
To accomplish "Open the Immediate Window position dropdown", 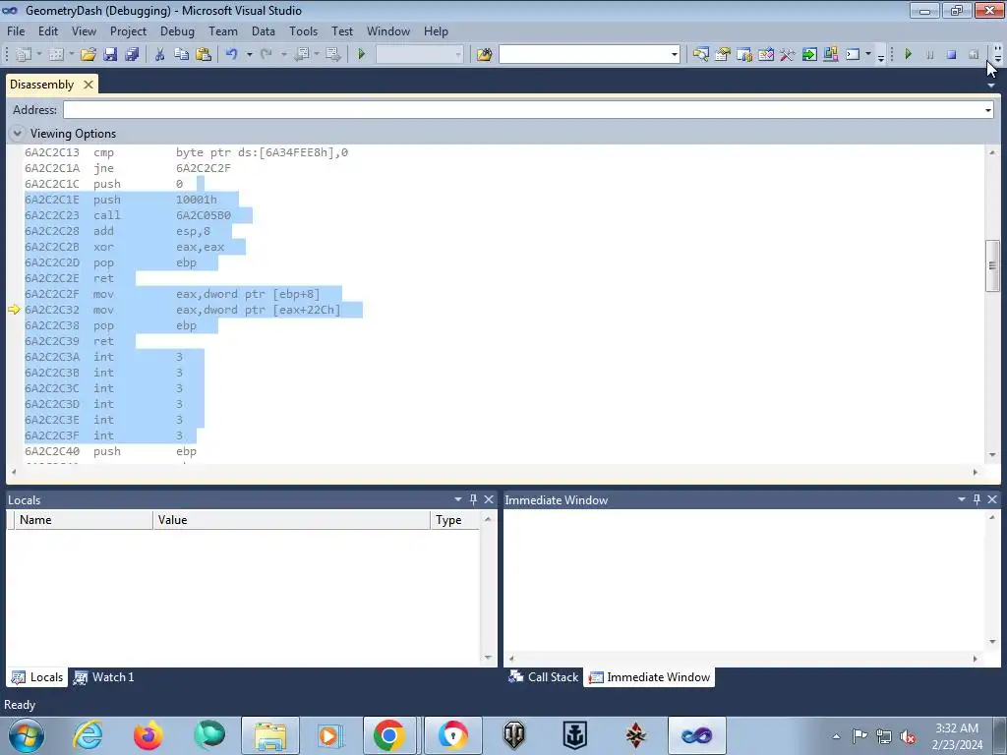I will 962,499.
